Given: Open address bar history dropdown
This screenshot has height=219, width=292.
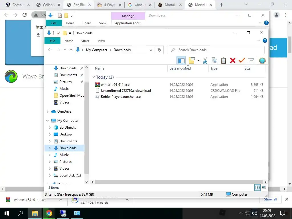Looking at the screenshot, I should point(151,50).
